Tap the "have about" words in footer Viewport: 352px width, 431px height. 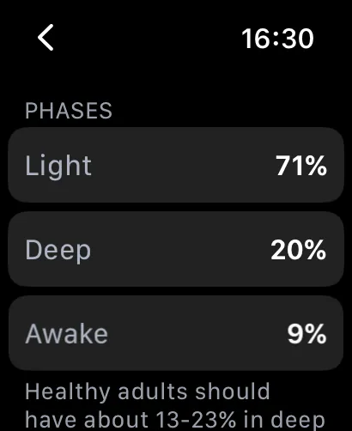[87, 420]
